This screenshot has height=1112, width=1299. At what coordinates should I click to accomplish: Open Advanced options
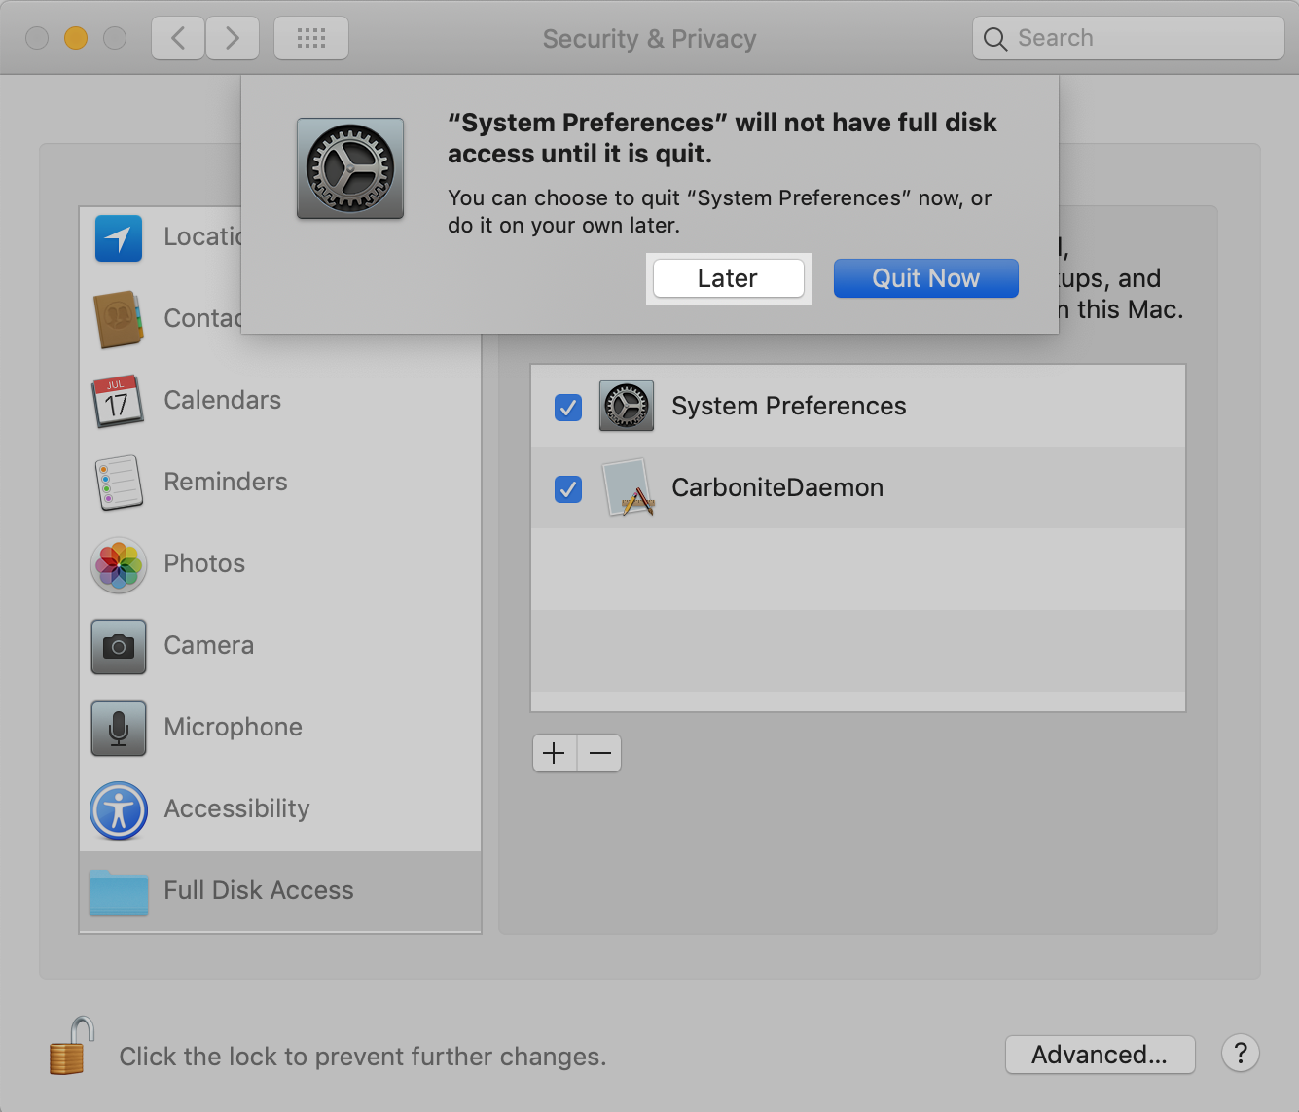click(1100, 1055)
